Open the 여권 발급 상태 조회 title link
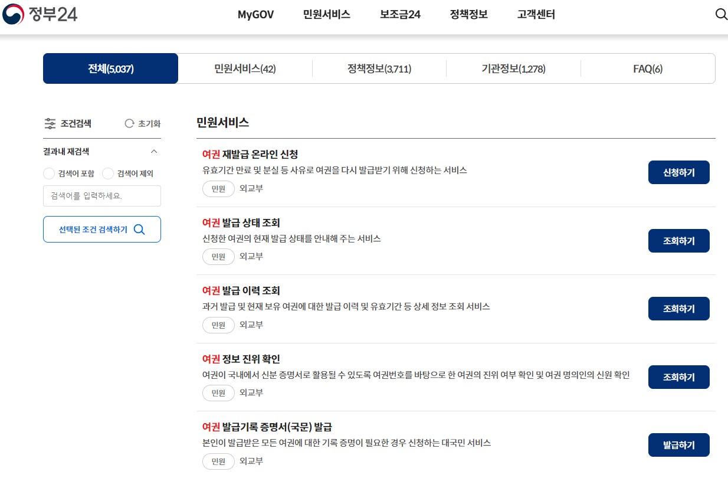The image size is (728, 478). 241,223
